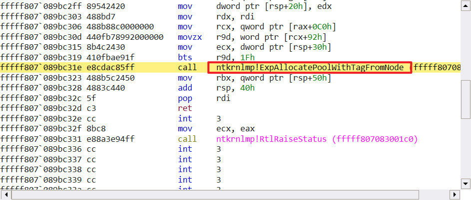Click operand rbx, qword ptr [rsp+50h]
Screen dimensions: 471x200
274,78
